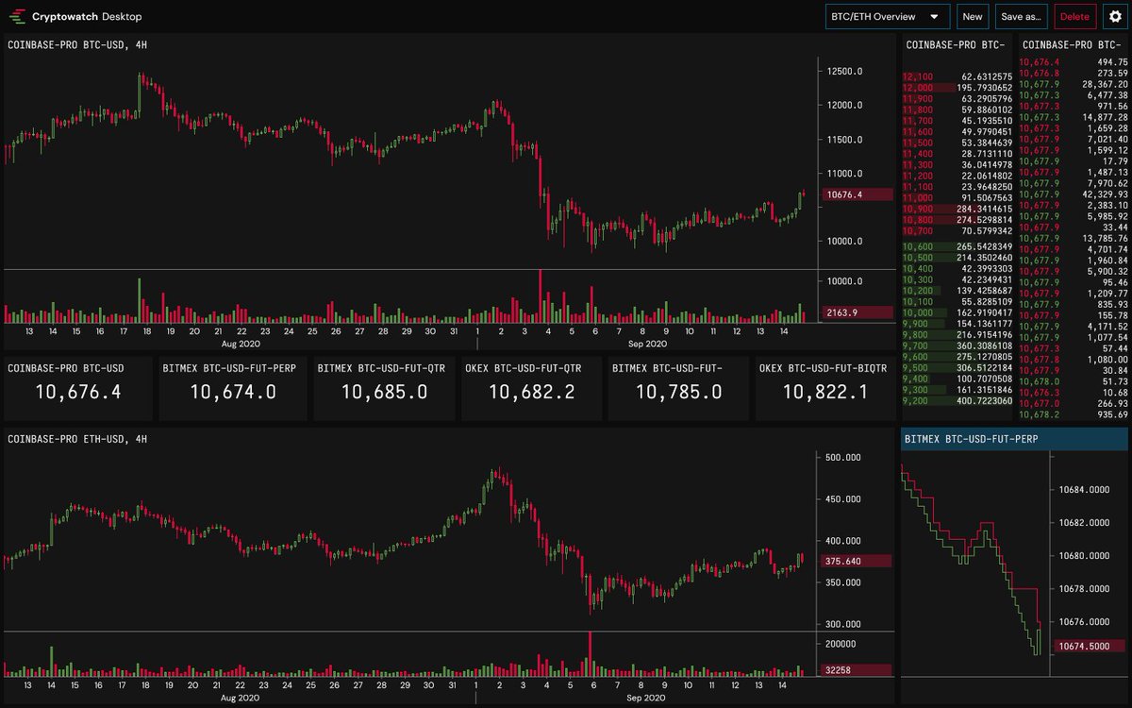Click order book bid level 10,000
Image resolution: width=1132 pixels, height=708 pixels.
click(x=918, y=312)
